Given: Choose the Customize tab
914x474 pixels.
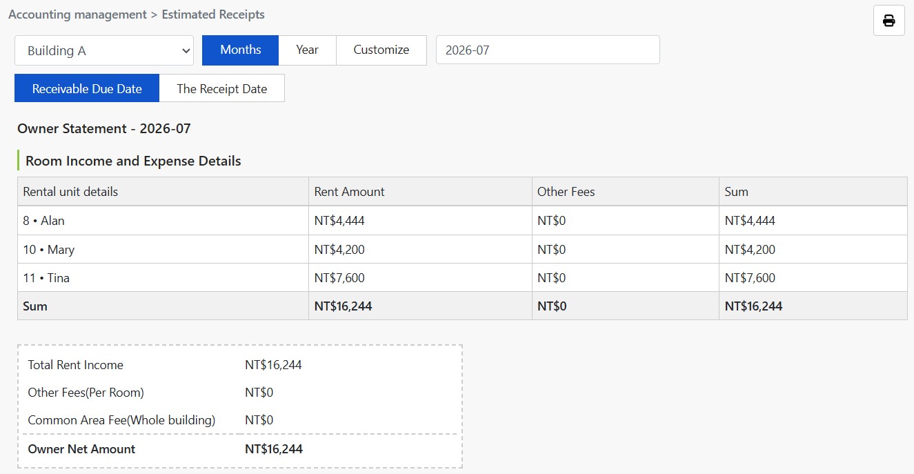Looking at the screenshot, I should click(x=381, y=50).
